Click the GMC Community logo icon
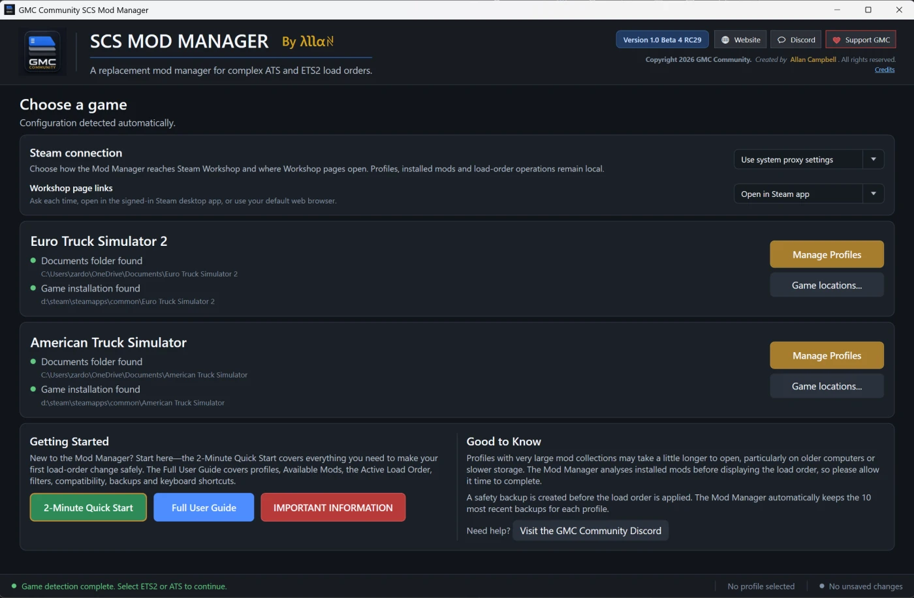 (42, 52)
